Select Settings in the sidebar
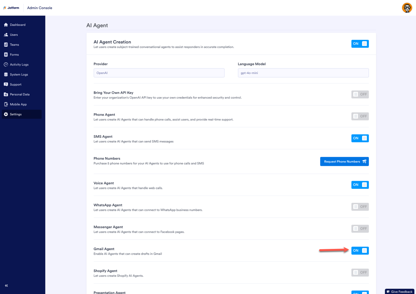Screen dimensions: 416x294 [x=16, y=114]
